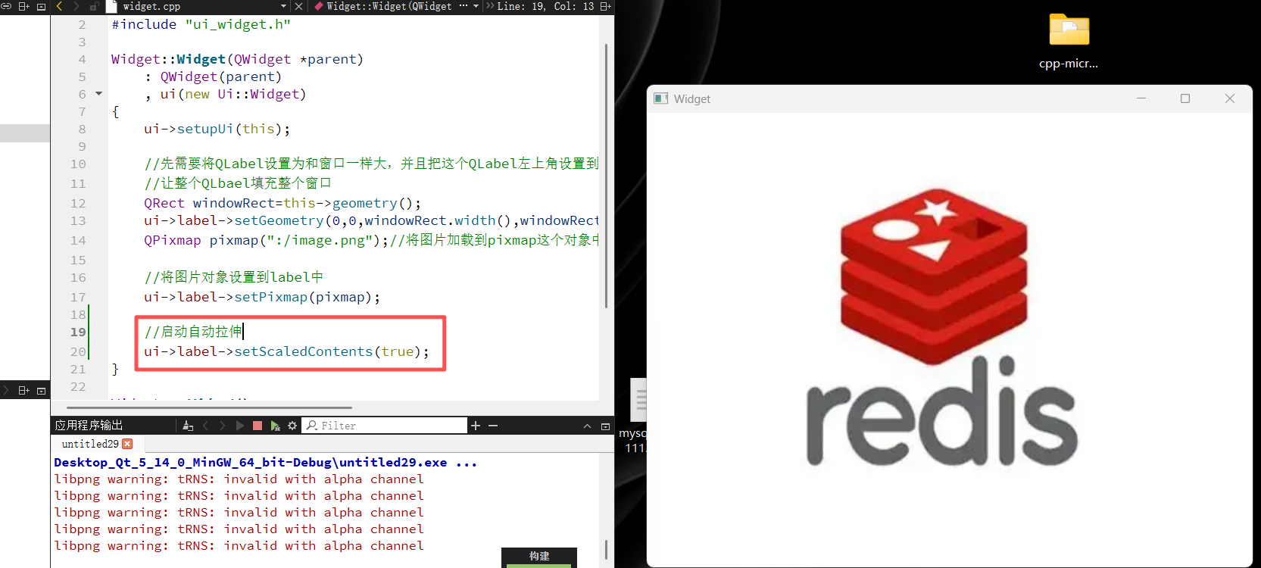The width and height of the screenshot is (1261, 568).
Task: Go forward with the grey right arrow
Action: [76, 6]
